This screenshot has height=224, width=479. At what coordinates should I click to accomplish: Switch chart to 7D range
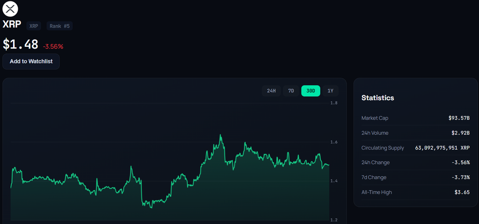(291, 91)
